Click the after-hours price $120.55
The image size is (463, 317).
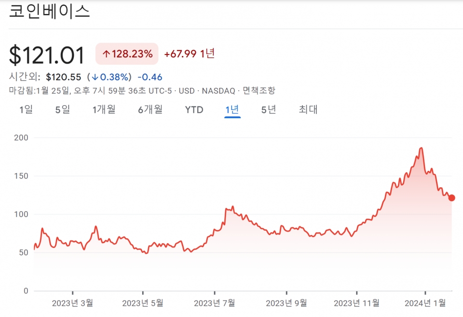coord(63,77)
